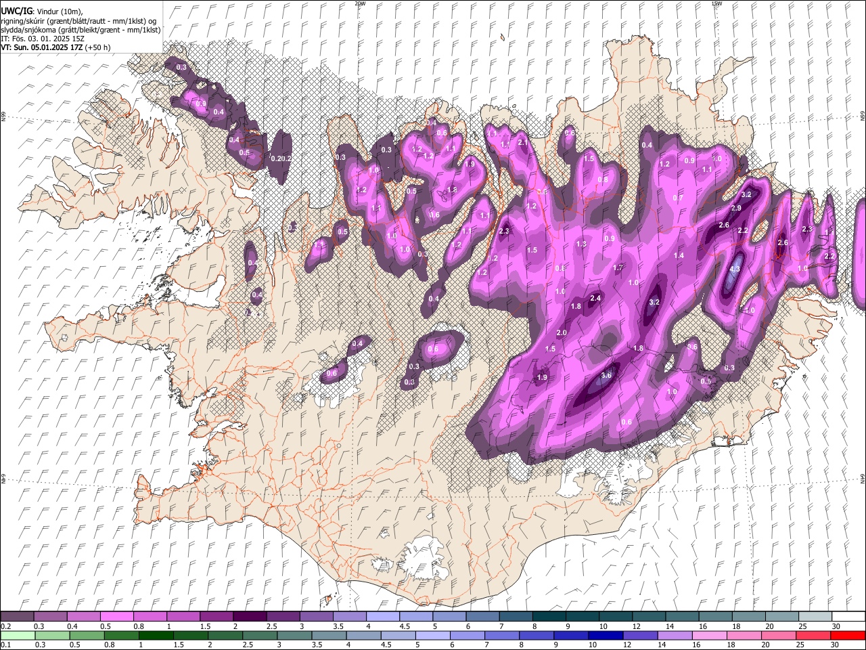The image size is (866, 650).
Task: Pick the darkest green 1–1.5 rain legend swatch
Action: pyautogui.click(x=156, y=635)
